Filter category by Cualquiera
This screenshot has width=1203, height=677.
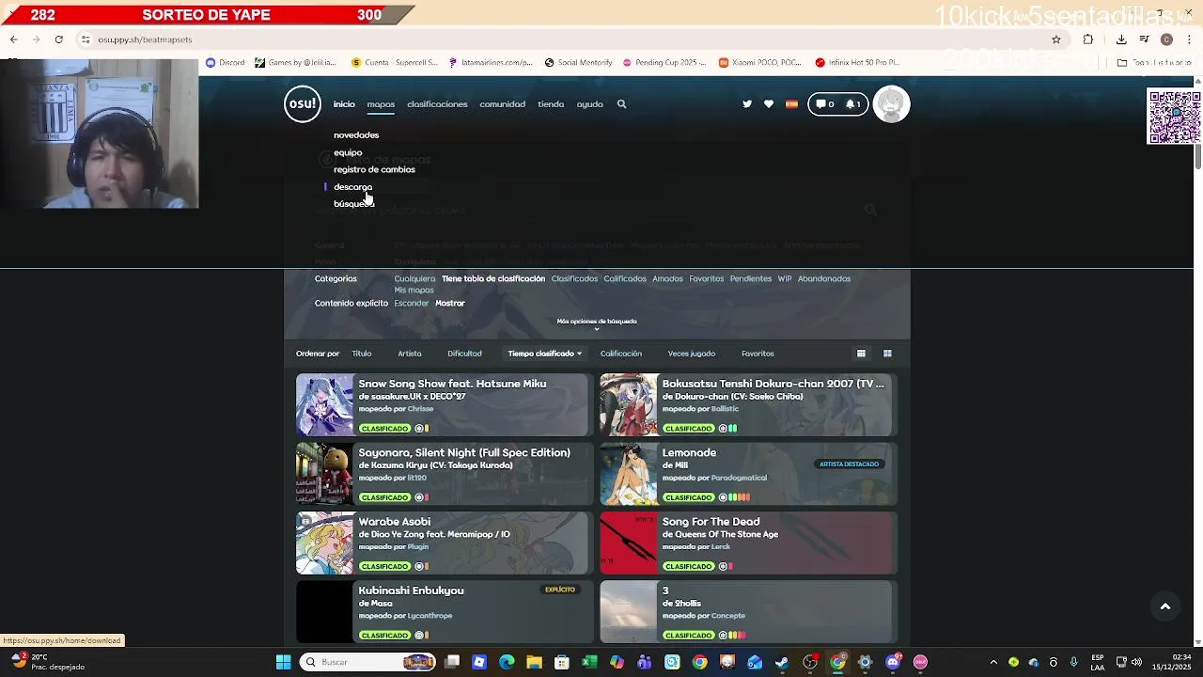tap(414, 279)
